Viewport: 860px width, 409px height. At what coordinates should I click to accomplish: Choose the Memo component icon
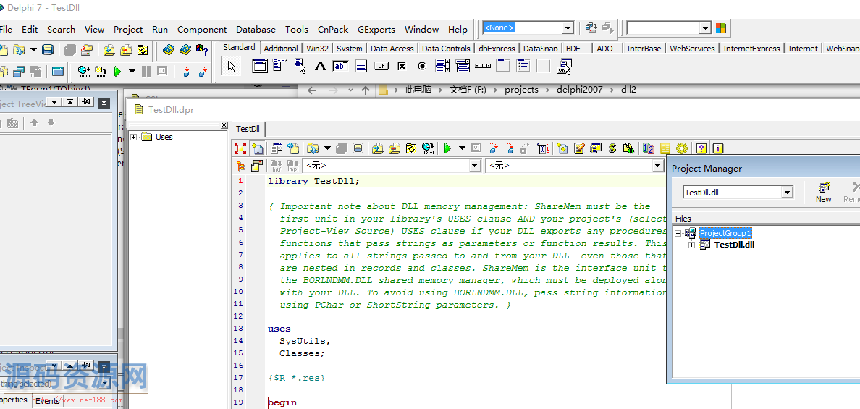pyautogui.click(x=361, y=67)
